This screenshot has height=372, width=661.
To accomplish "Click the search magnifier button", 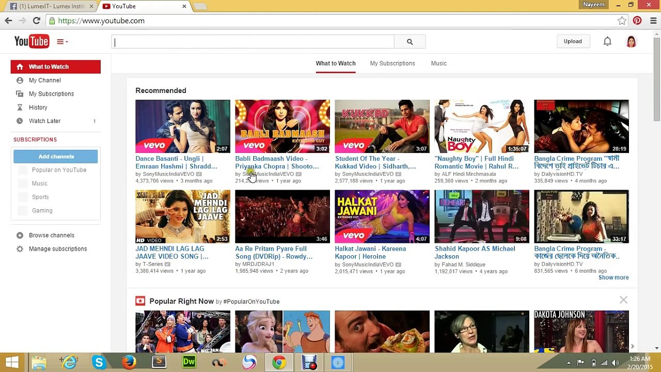I will tap(410, 42).
